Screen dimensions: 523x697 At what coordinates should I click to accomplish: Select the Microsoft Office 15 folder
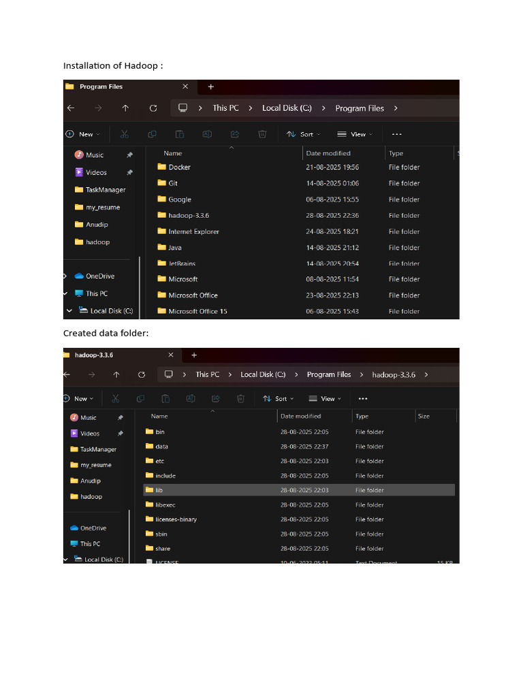[x=197, y=311]
